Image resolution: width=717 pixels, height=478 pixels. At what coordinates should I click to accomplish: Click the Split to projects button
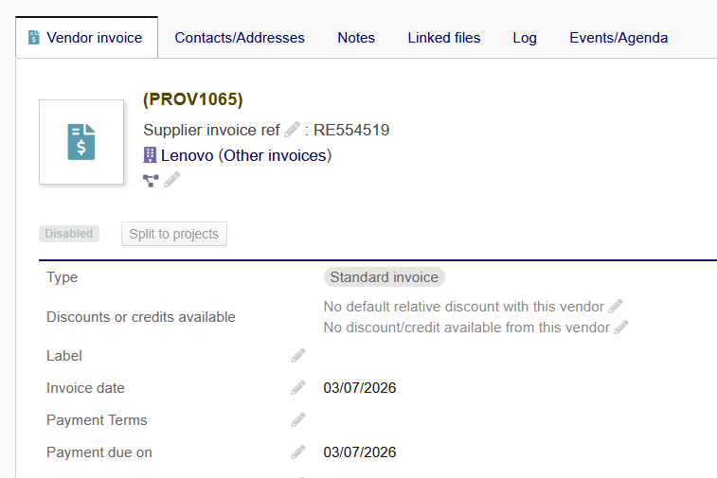[x=174, y=234]
